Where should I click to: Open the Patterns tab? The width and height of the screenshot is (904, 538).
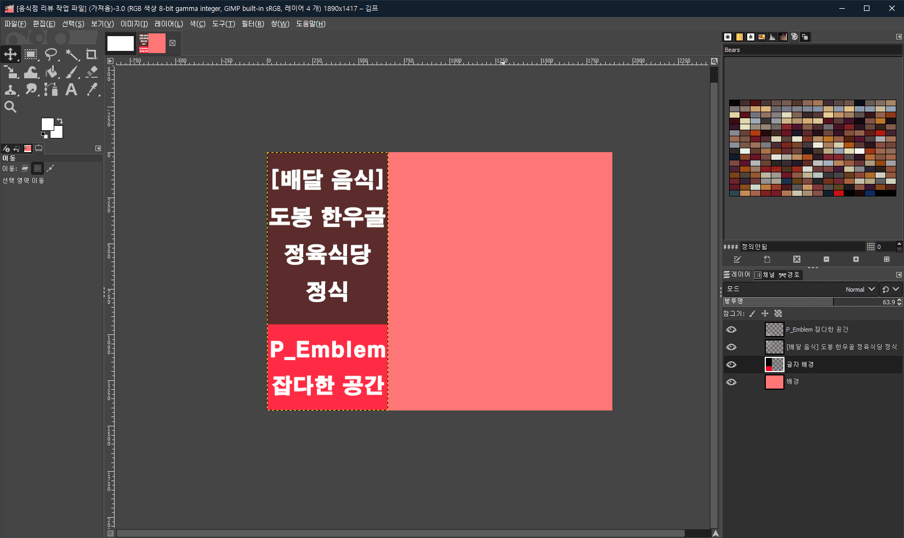(739, 37)
